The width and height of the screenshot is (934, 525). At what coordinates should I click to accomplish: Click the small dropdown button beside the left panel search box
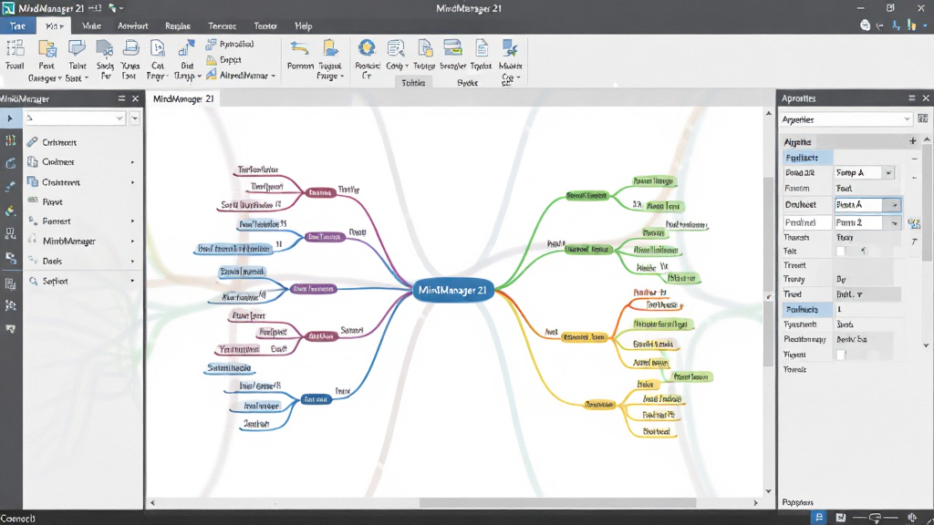point(135,118)
